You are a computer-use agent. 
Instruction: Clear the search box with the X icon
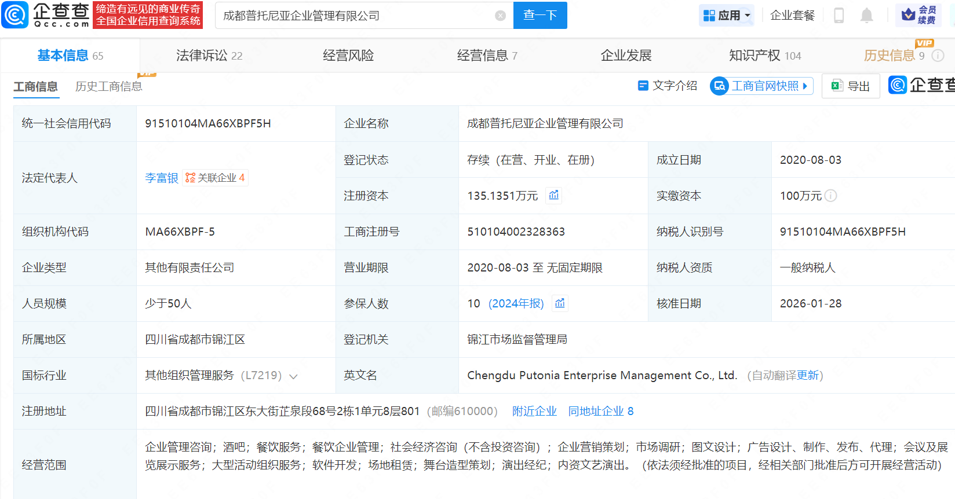[501, 16]
